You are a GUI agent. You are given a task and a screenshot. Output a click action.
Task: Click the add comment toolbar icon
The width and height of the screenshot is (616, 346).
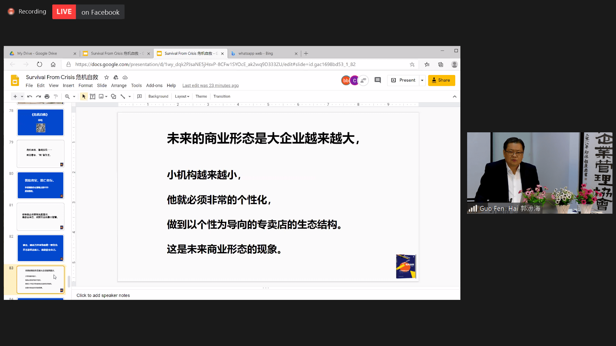(x=140, y=96)
